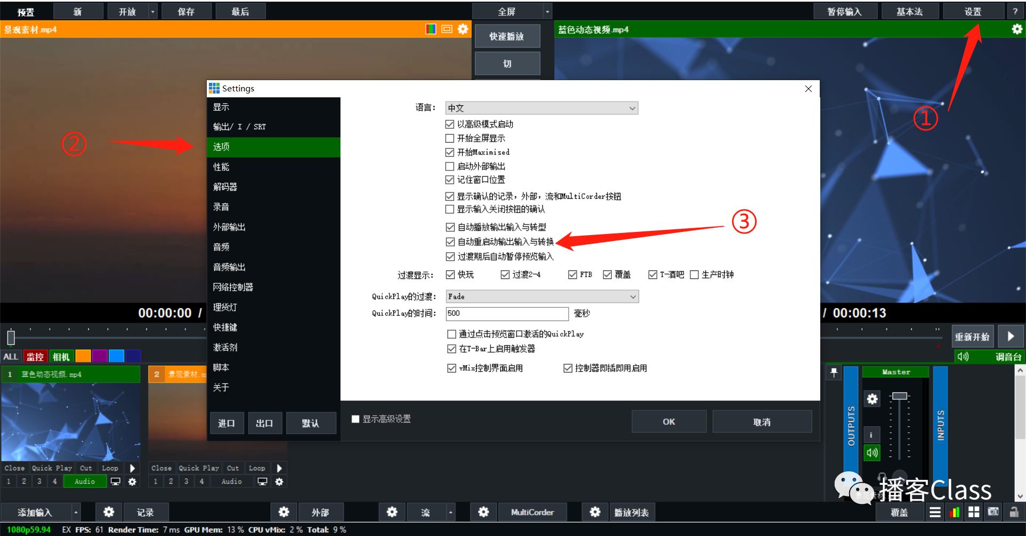Click OK to confirm settings

[x=669, y=421]
